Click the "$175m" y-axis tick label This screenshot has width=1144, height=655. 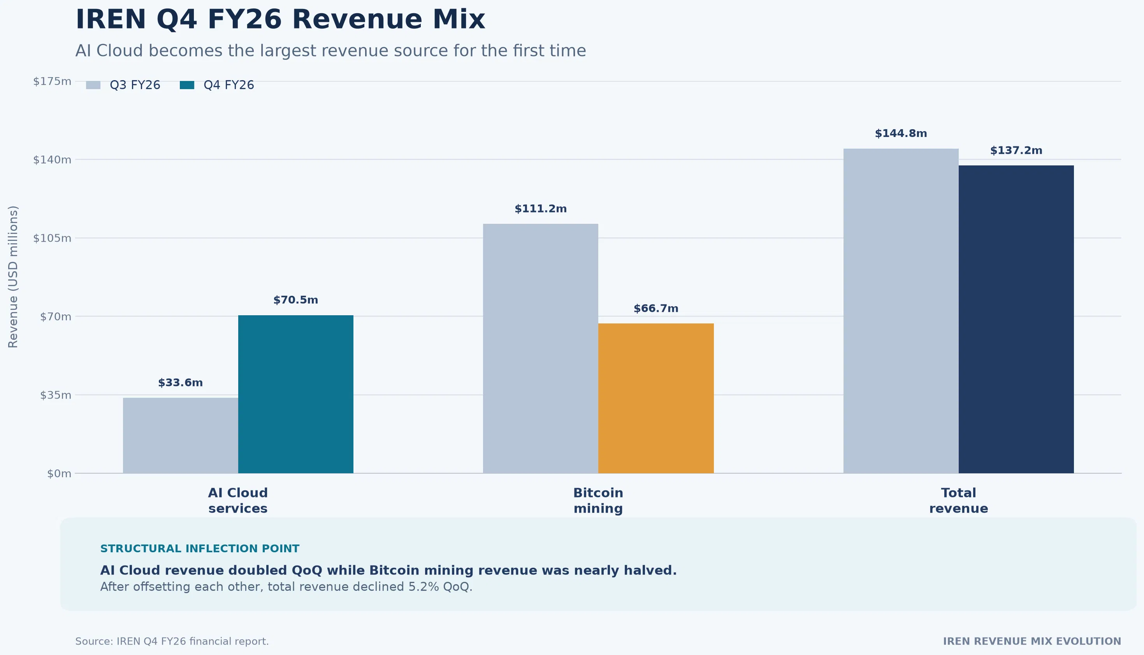click(52, 81)
